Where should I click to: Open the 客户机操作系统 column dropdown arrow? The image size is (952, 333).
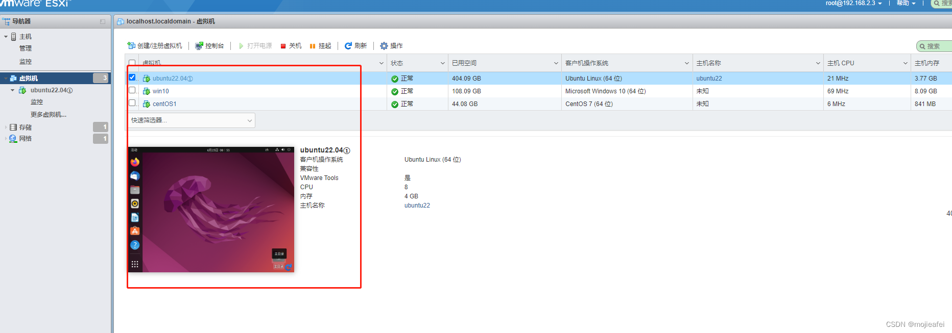(687, 63)
